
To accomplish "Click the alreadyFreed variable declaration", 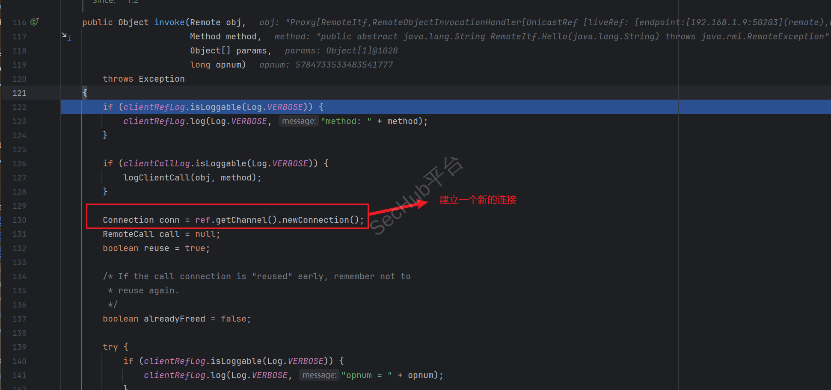I will [x=174, y=319].
